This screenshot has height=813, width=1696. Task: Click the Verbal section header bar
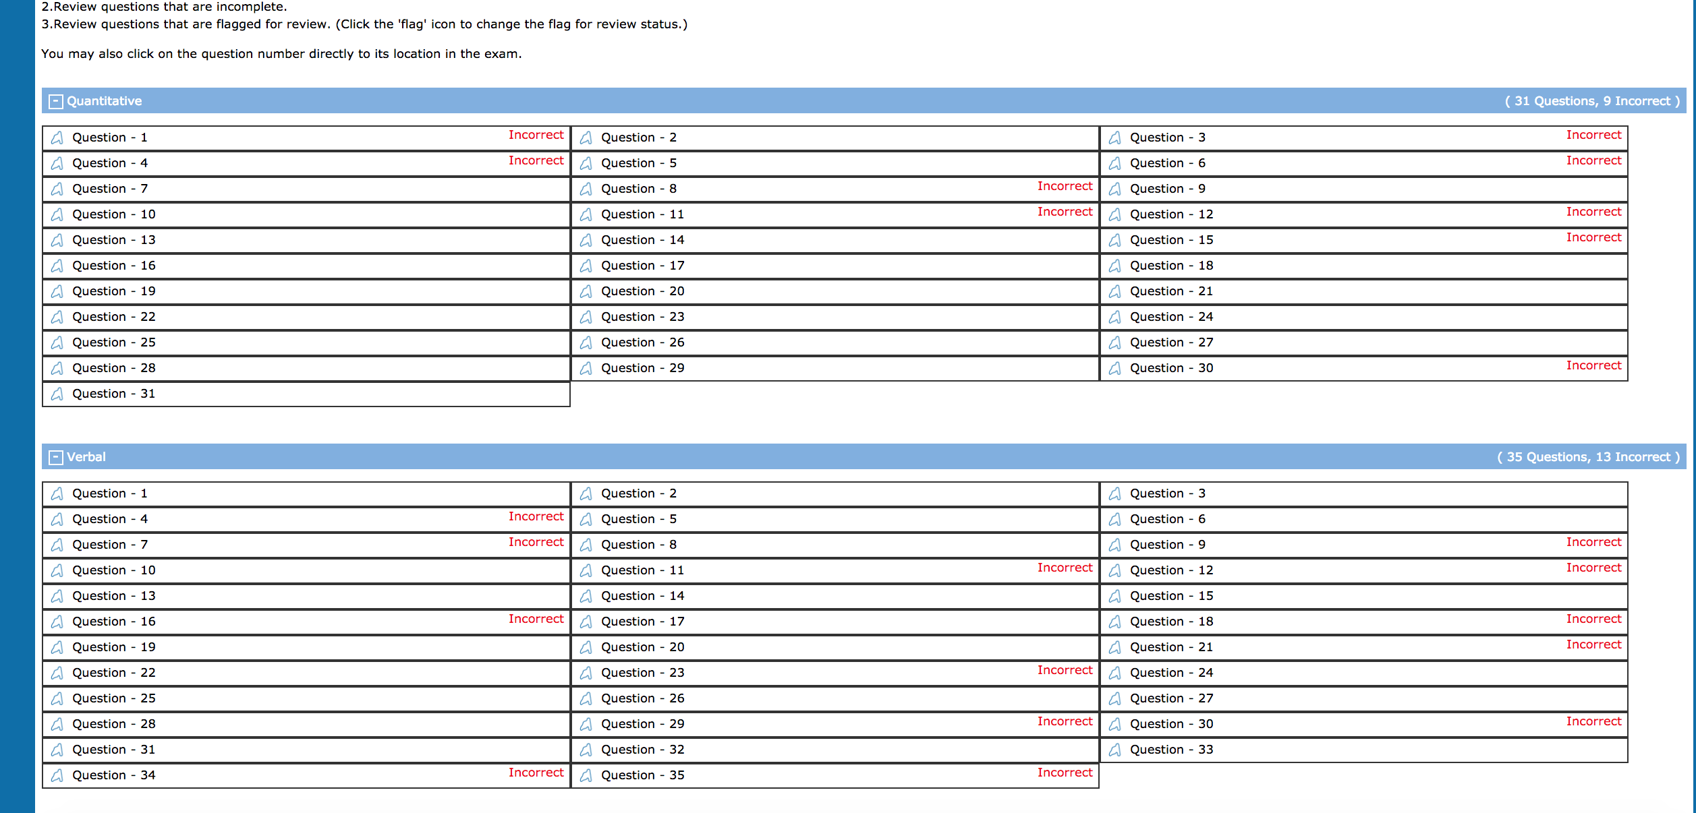[864, 457]
